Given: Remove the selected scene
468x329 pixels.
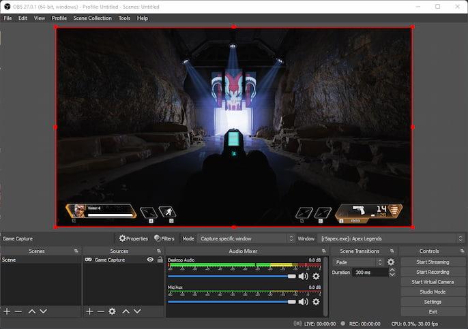Looking at the screenshot, I should tap(18, 311).
